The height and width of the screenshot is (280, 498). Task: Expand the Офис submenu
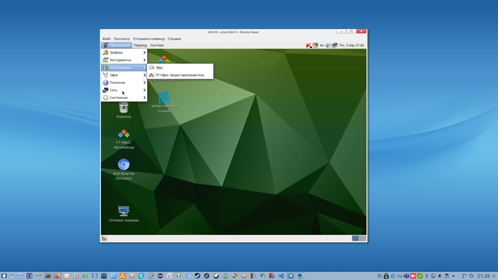[x=124, y=75]
